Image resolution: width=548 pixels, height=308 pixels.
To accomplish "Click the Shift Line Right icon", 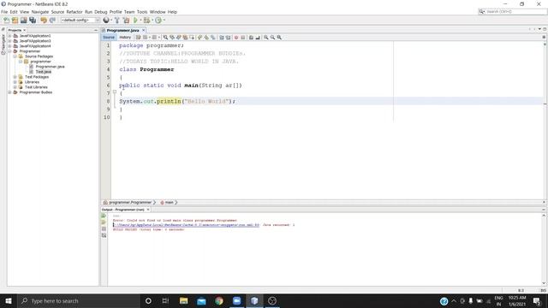I will click(x=228, y=38).
